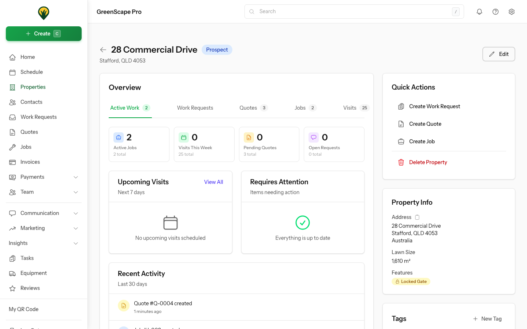This screenshot has height=329, width=527.
Task: Open the help question mark icon
Action: [x=495, y=12]
